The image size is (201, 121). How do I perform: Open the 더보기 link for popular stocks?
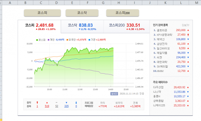[x=186, y=25]
